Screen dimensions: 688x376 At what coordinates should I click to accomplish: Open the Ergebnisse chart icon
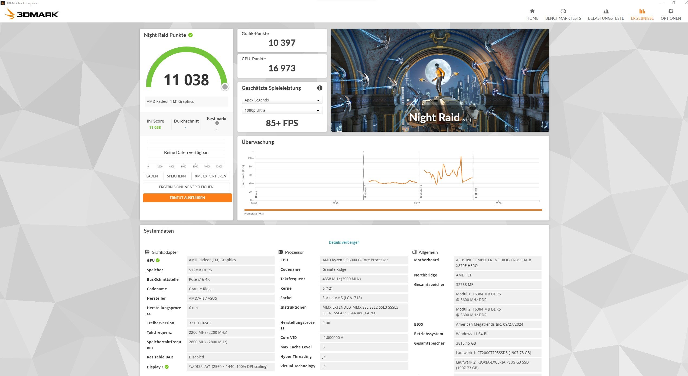(x=642, y=11)
